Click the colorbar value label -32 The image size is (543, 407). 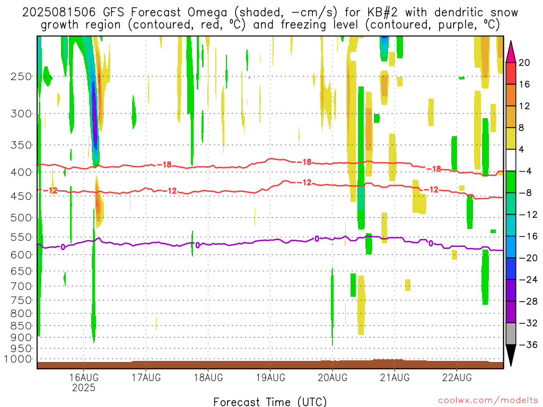coord(528,323)
